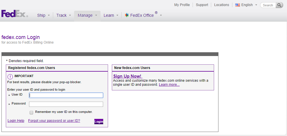This screenshot has height=136, width=287.
Task: Click 'New fedex.com Users' header
Action: (132, 68)
